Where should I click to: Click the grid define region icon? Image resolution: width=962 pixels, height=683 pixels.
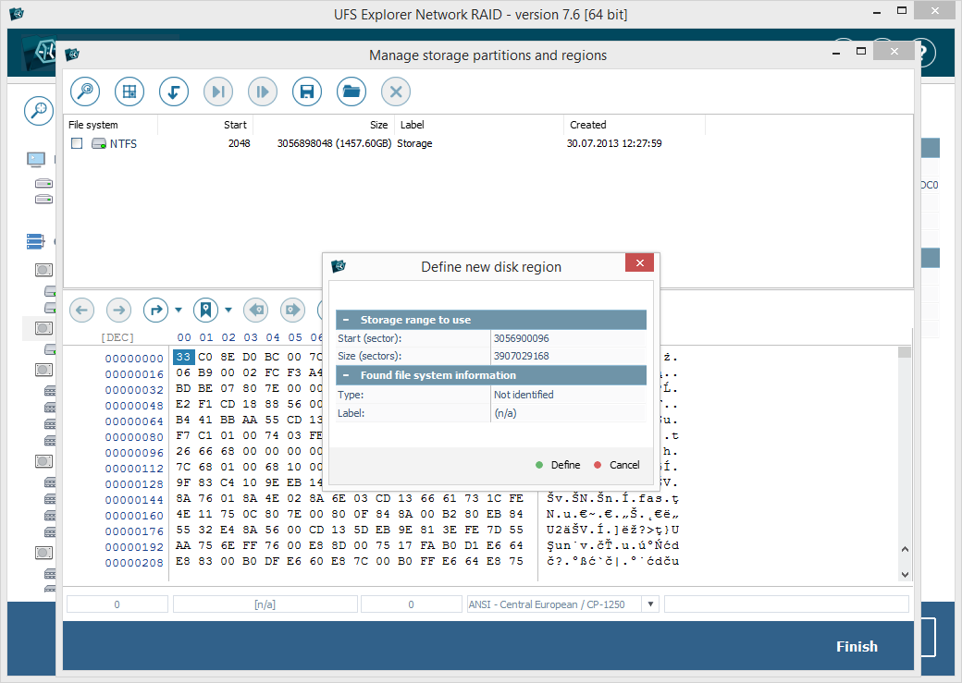(x=129, y=91)
